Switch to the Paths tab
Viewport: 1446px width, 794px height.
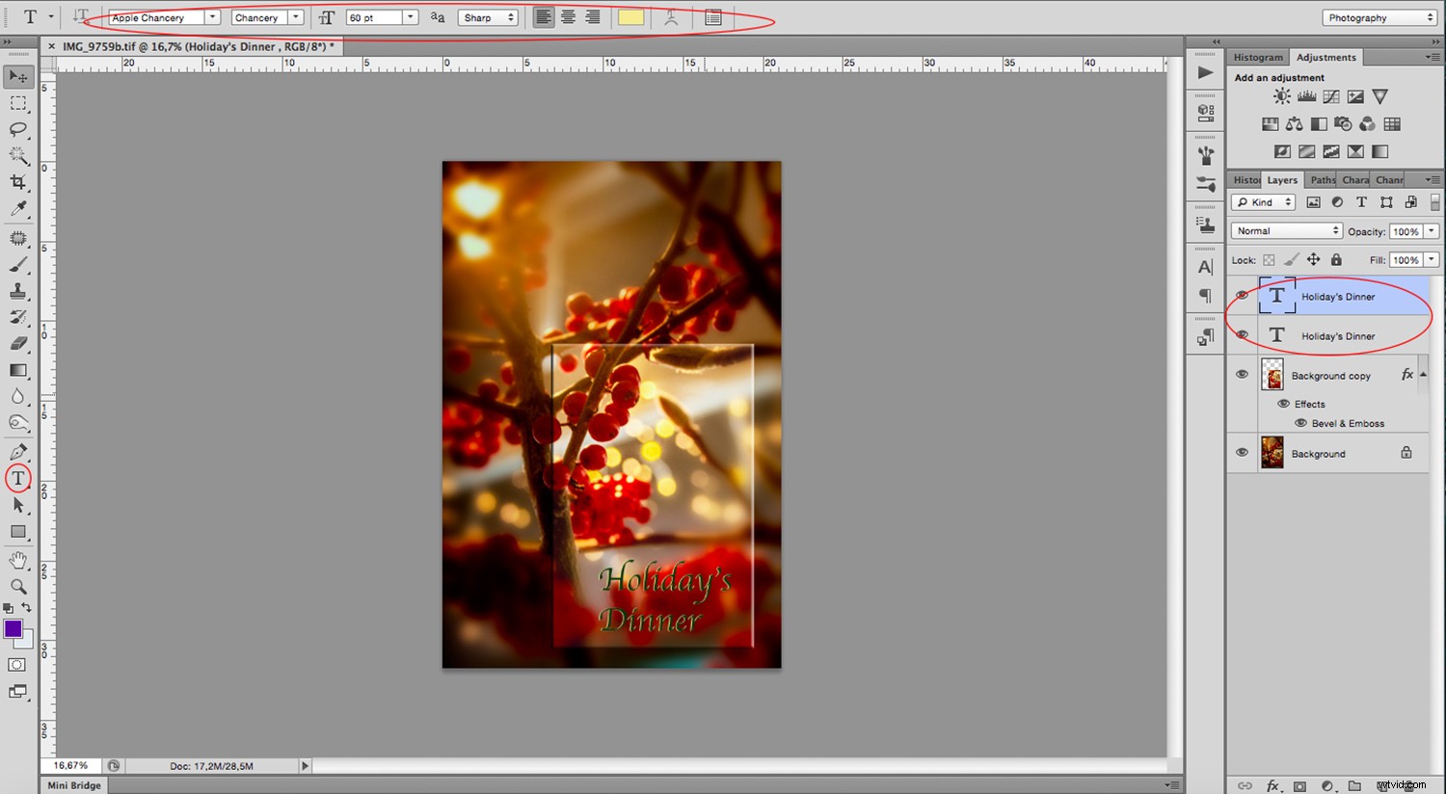pos(1322,179)
